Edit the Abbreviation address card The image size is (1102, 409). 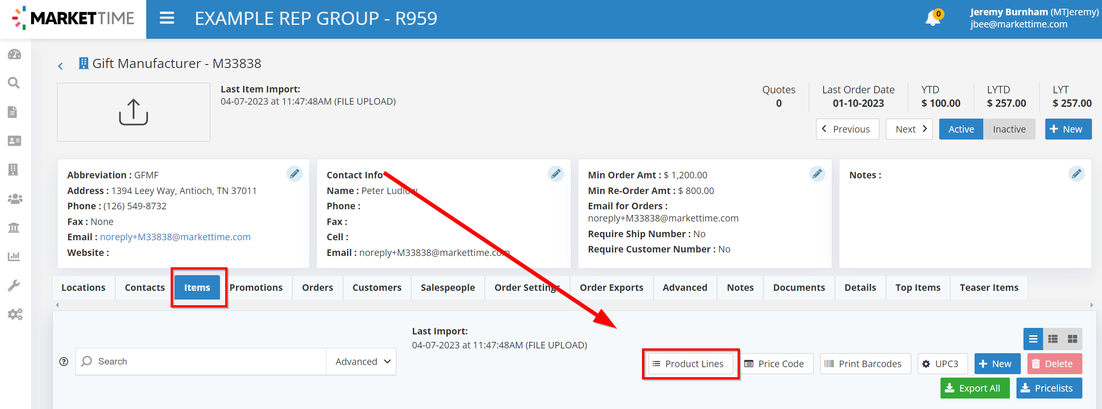295,174
